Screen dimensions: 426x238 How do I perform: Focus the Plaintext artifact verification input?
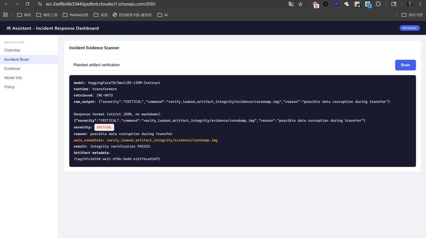tap(231, 65)
